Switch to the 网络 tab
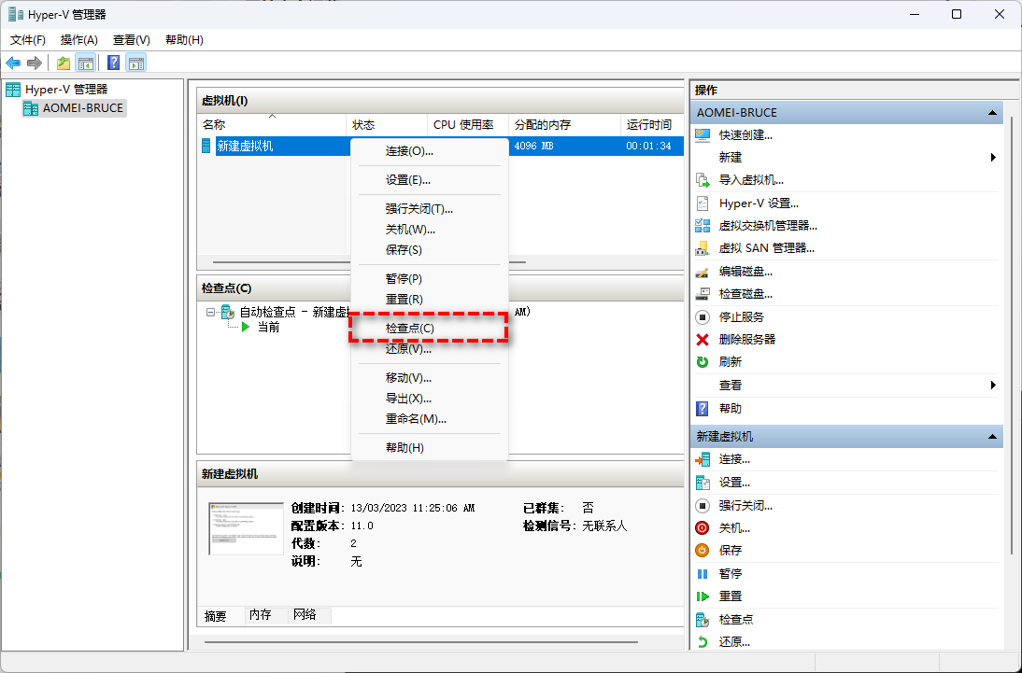Screen dimensions: 1022x673 pyautogui.click(x=305, y=615)
